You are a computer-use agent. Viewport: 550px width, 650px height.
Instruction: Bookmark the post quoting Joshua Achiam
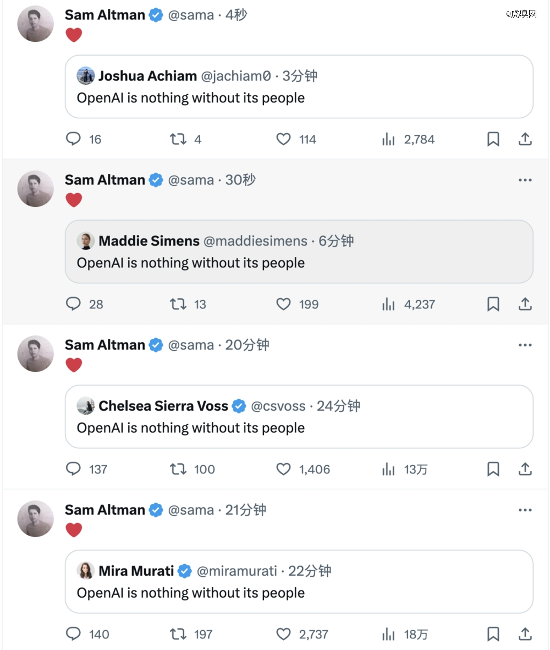click(493, 139)
